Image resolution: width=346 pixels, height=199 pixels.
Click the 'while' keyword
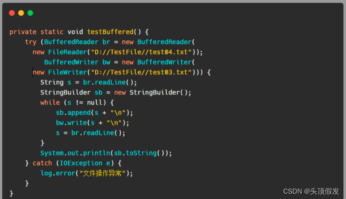point(50,103)
